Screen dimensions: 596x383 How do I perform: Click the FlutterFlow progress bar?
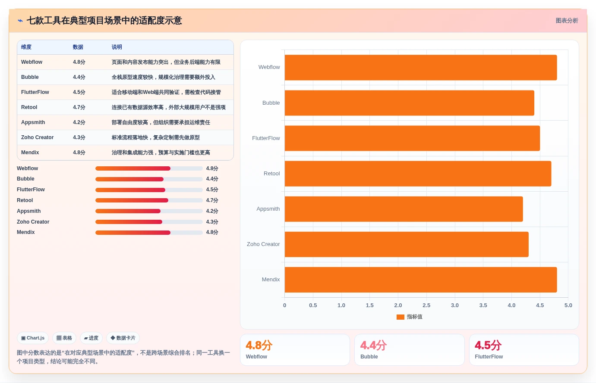click(x=149, y=190)
